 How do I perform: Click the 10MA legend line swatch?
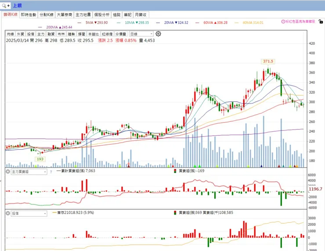coord(119,22)
